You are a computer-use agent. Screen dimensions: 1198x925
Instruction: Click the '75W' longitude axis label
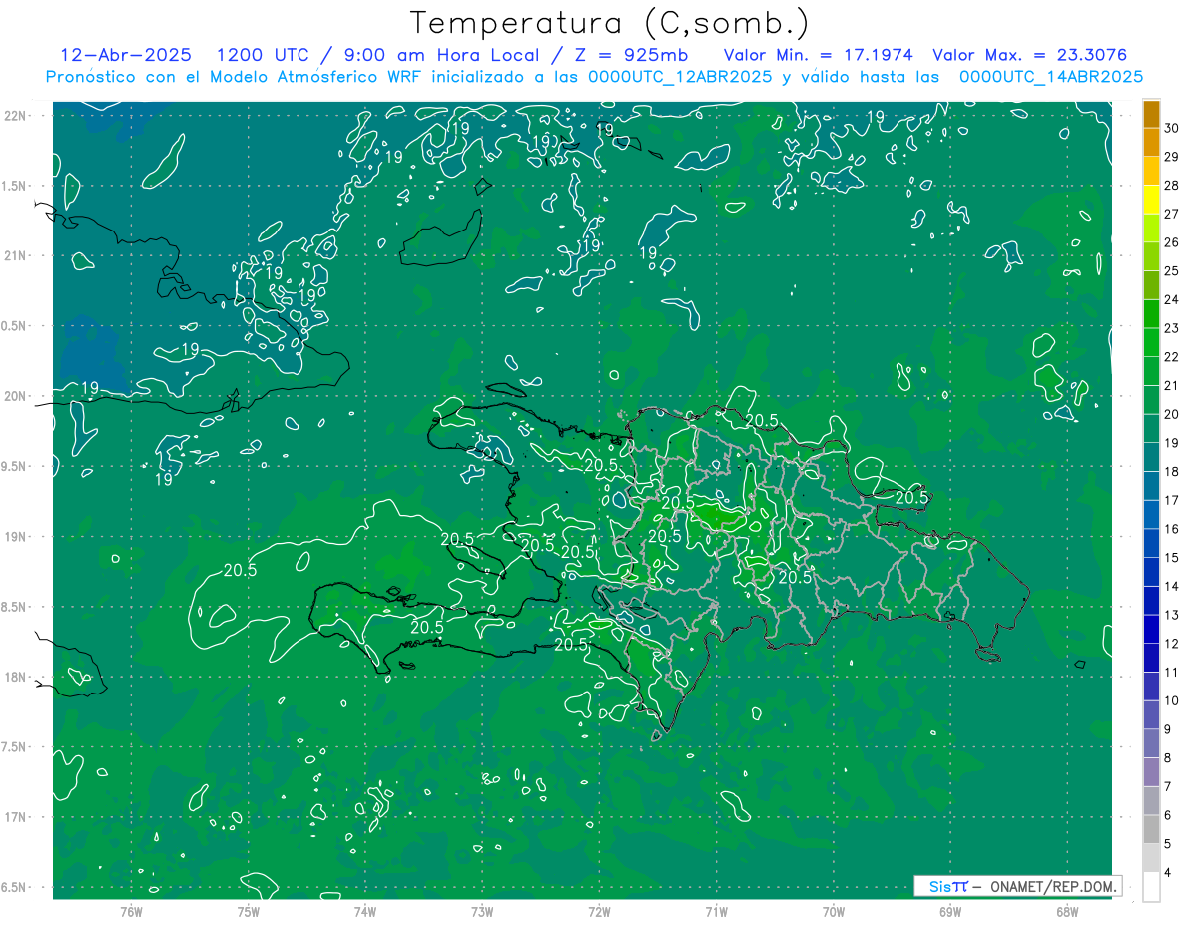249,912
